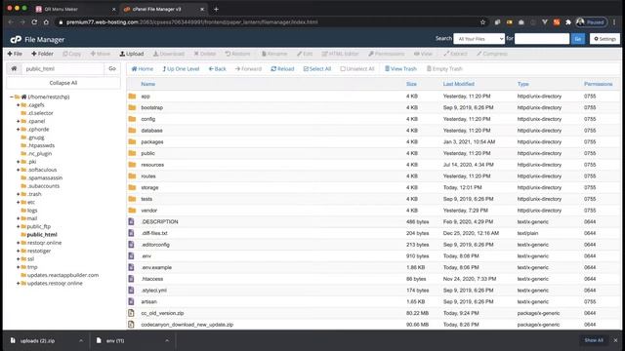The width and height of the screenshot is (625, 351).
Task: Click Select All checkbox button
Action: tap(317, 69)
